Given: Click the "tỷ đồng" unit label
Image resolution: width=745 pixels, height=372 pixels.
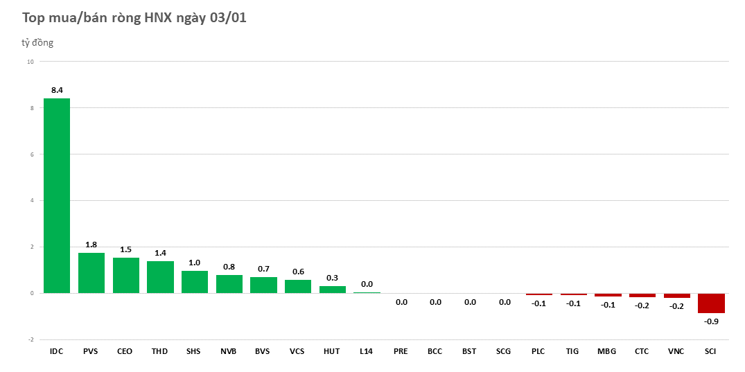Looking at the screenshot, I should click(x=37, y=43).
